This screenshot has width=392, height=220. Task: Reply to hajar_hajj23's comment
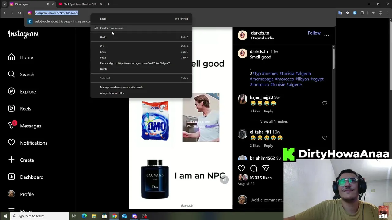point(268,111)
